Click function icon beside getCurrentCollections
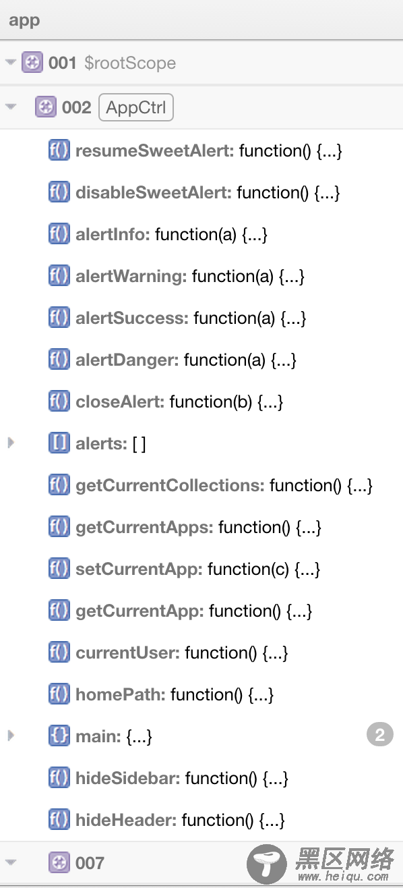The width and height of the screenshot is (403, 888). click(59, 485)
